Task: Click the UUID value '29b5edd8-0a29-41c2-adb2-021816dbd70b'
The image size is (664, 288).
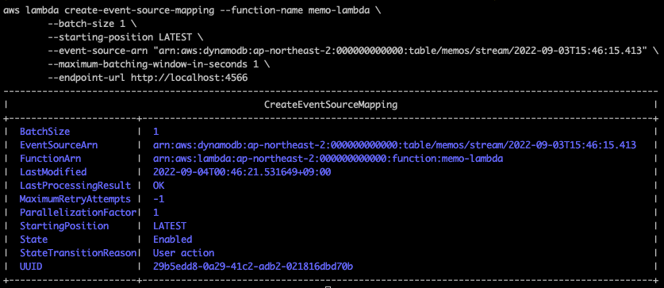Action: tap(253, 267)
